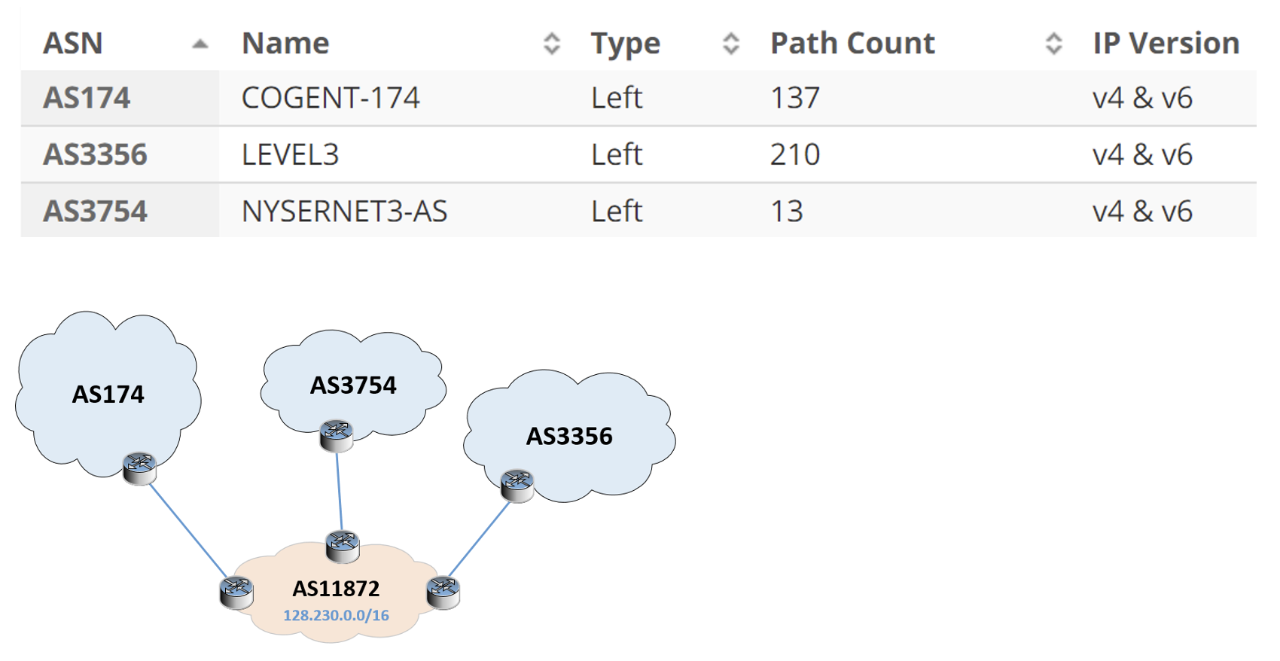Select the router icon in AS3754 cloud

click(336, 435)
